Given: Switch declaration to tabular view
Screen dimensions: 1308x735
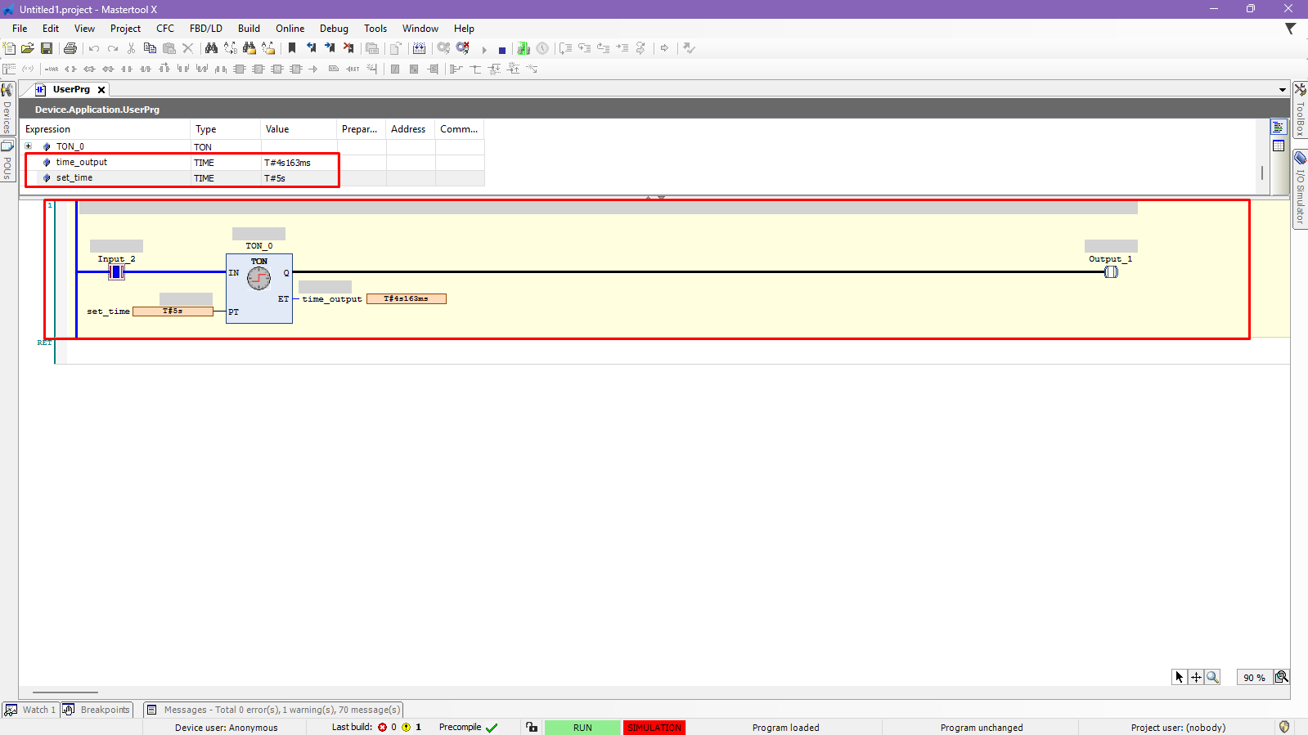Looking at the screenshot, I should (x=1279, y=146).
